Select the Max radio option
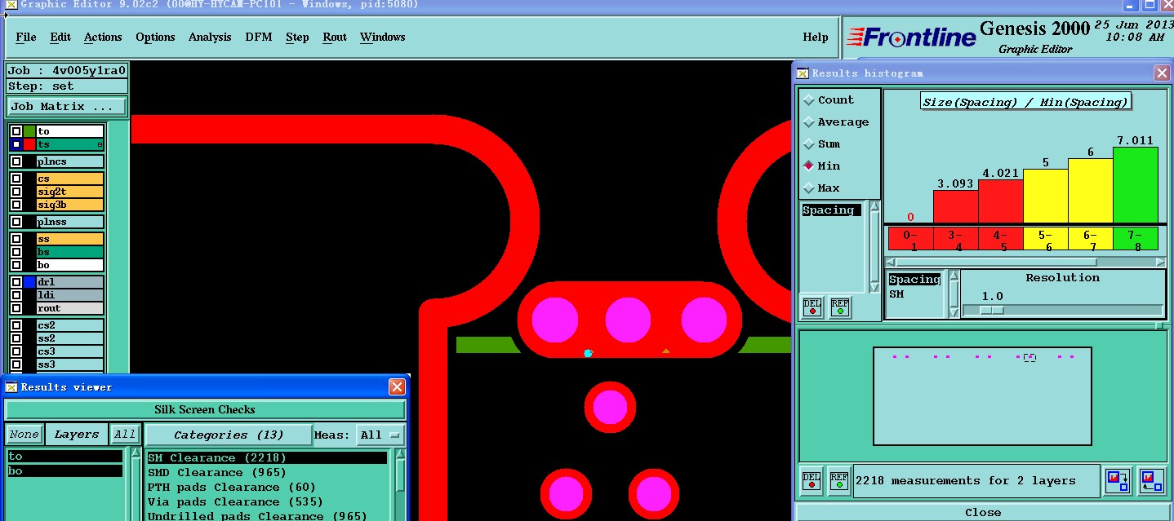 [809, 188]
